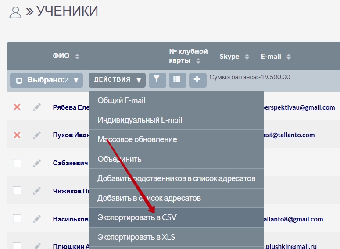The height and width of the screenshot is (249, 340).
Task: Check the Сабакевич row checkbox
Action: (17, 163)
